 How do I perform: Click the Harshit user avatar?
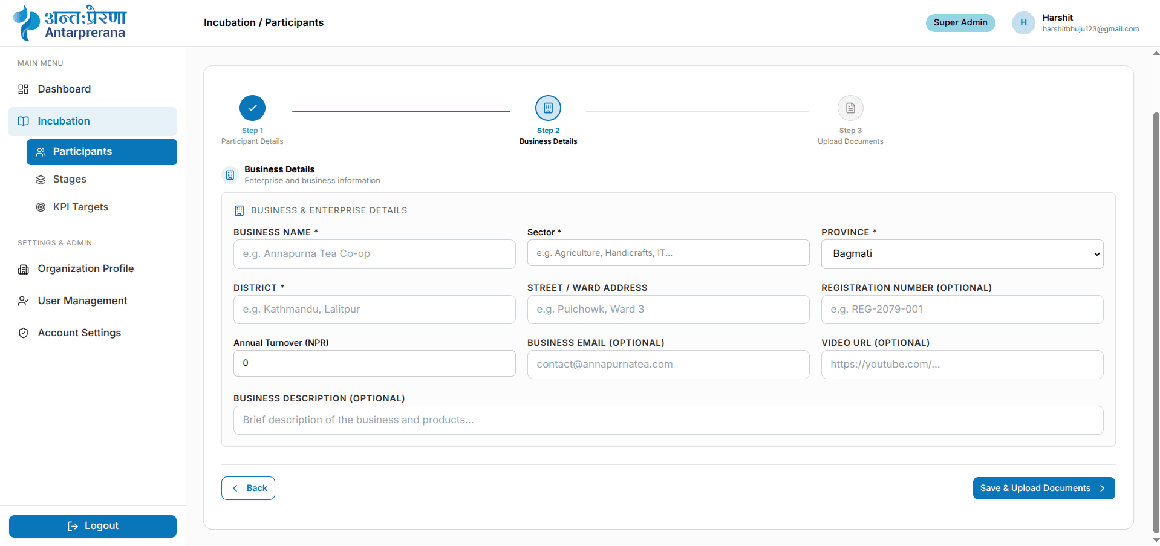pyautogui.click(x=1023, y=22)
